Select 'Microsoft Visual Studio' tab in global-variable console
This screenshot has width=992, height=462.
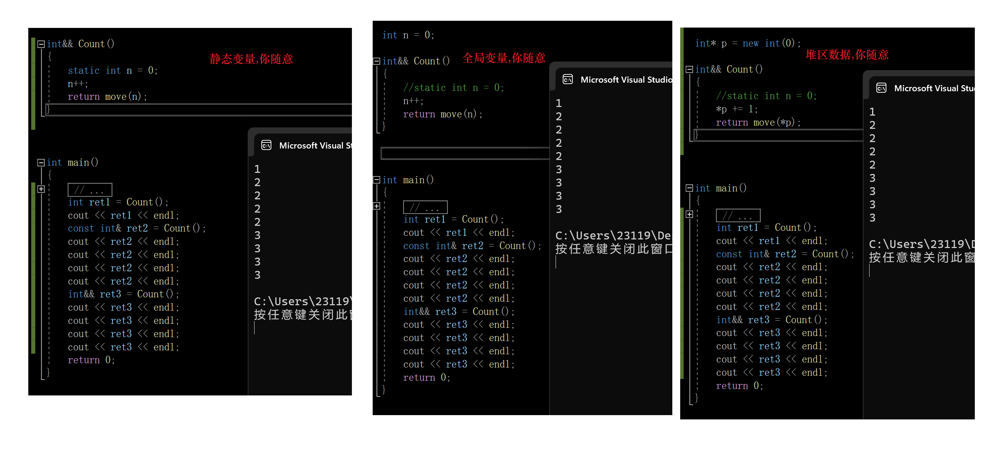(626, 80)
